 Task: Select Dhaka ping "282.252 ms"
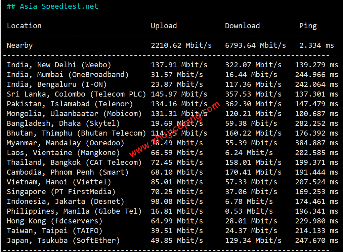[316, 123]
